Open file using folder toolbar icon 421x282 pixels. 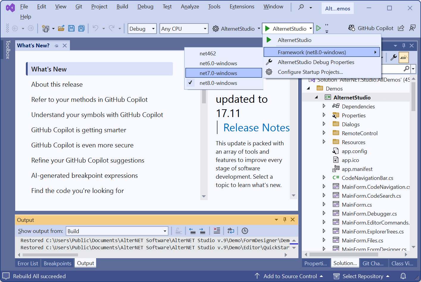click(x=61, y=28)
